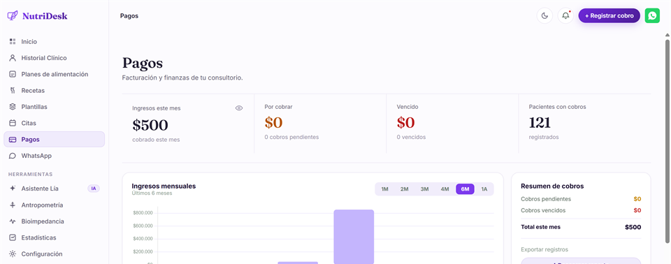Screen dimensions: 671x264
Task: Open Historial Clínico in the sidebar
Action: pyautogui.click(x=54, y=58)
